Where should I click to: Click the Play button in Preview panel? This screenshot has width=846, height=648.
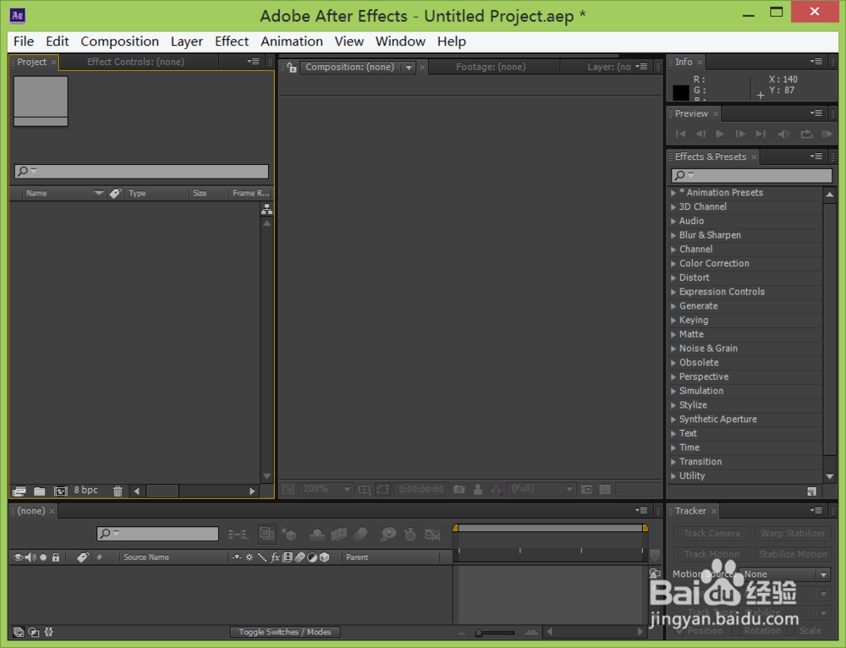pyautogui.click(x=720, y=134)
